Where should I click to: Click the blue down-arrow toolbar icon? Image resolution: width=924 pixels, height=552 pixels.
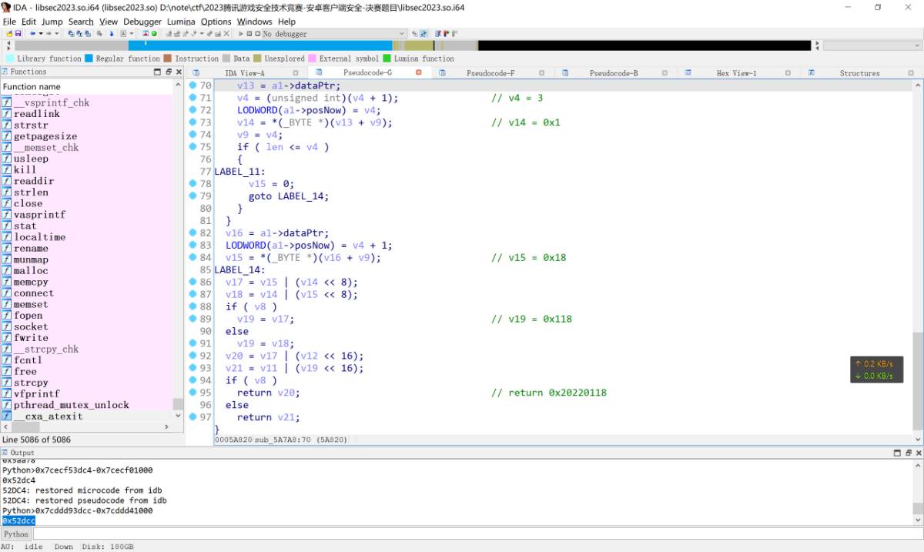[x=111, y=34]
